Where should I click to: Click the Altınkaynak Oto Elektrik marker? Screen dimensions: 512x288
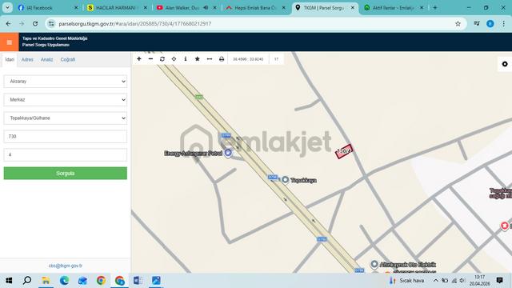(374, 264)
